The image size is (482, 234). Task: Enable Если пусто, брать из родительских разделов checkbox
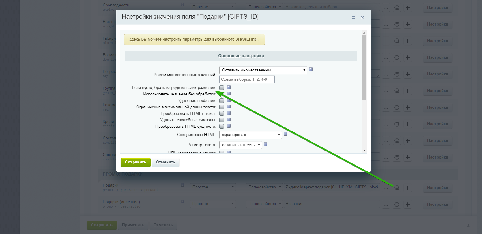tap(221, 87)
